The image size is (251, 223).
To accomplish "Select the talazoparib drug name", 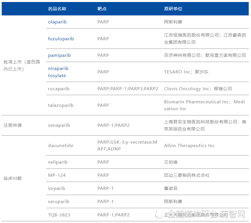I will coord(60,105).
